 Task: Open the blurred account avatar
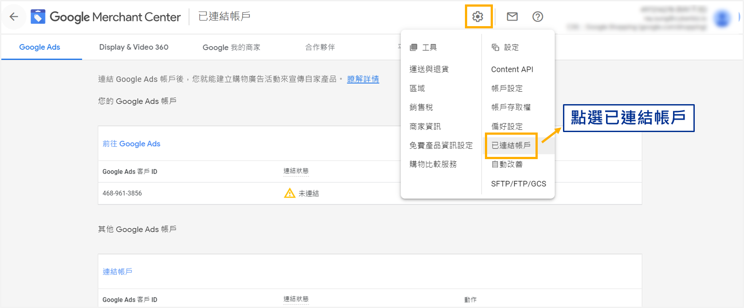click(x=722, y=18)
